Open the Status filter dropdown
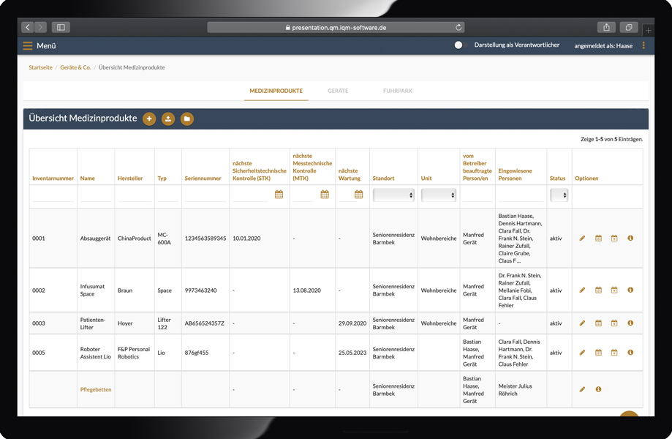This screenshot has width=672, height=439. (559, 195)
